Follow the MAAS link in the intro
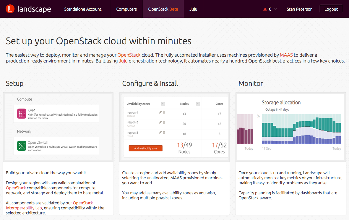This screenshot has width=349, height=220. 286,55
